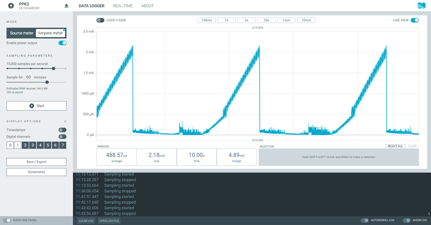Click the 11:43:42.606 Sampling started log entry
This screenshot has width=431, height=225.
point(105,208)
